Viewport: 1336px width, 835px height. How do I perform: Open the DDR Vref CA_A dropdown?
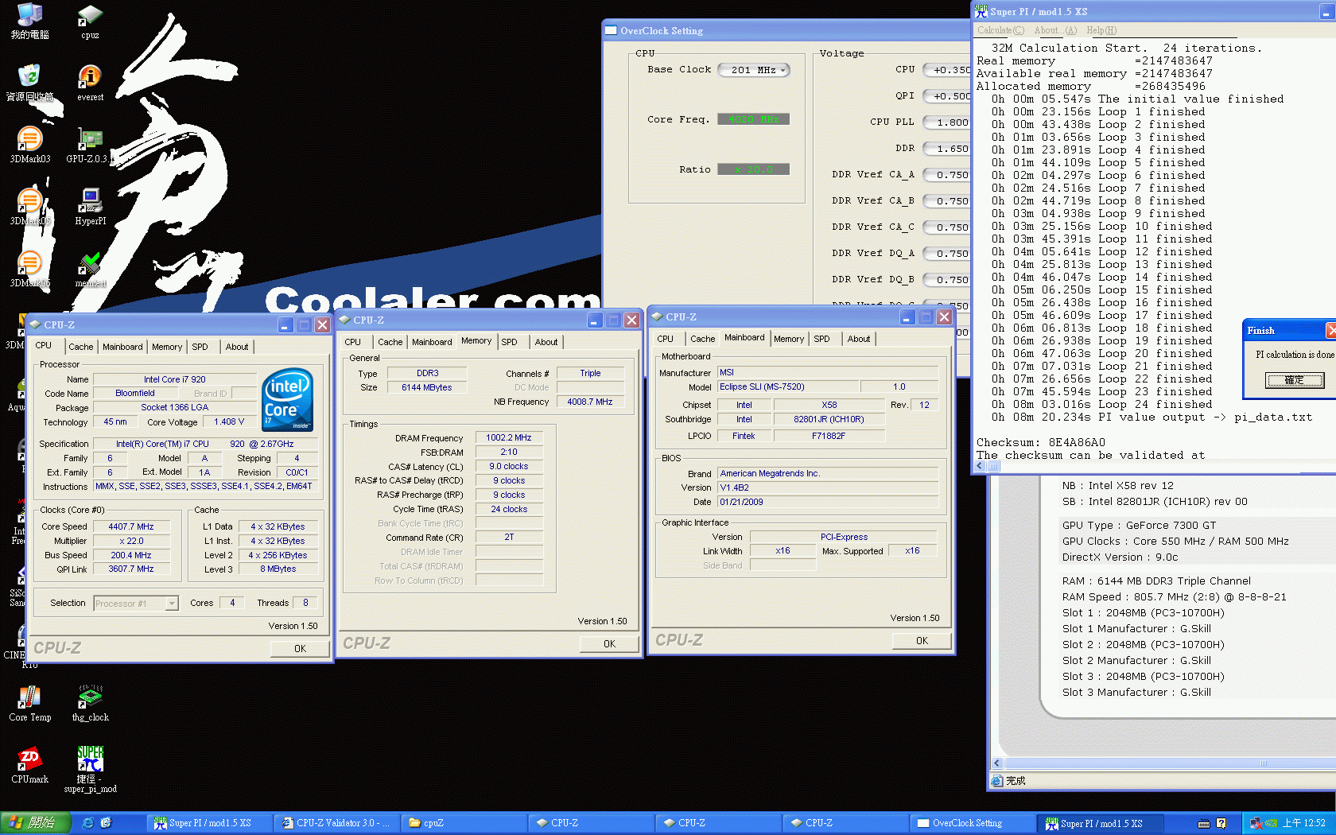[946, 175]
